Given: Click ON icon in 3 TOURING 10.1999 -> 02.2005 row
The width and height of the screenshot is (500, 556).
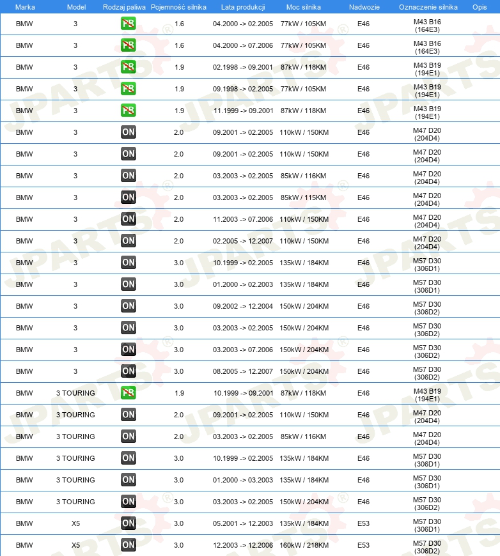Looking at the screenshot, I should 128,458.
